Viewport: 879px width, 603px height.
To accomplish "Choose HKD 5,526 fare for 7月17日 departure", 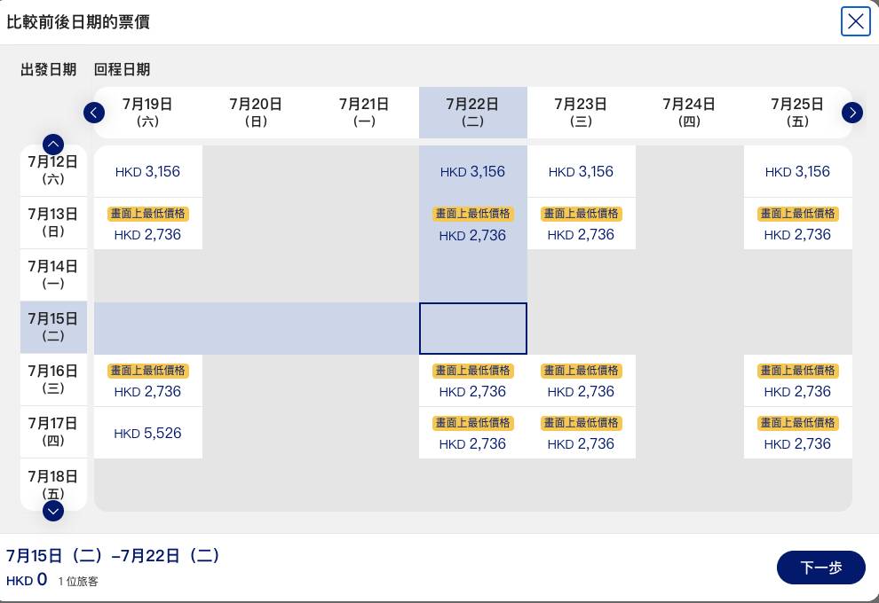I will coord(148,433).
